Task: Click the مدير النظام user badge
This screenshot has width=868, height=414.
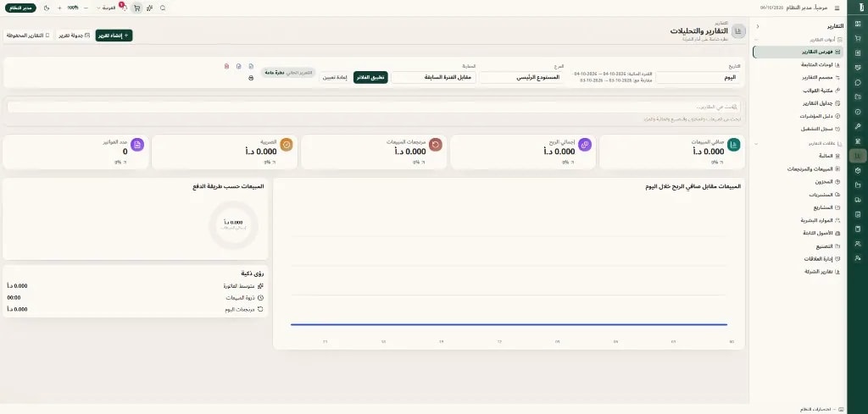Action: (20, 8)
